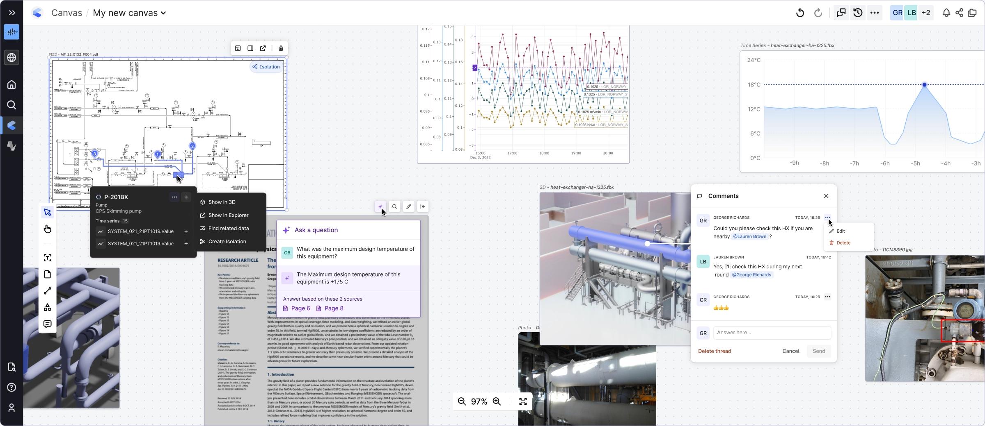
Task: Select the line drawing tool
Action: click(48, 291)
